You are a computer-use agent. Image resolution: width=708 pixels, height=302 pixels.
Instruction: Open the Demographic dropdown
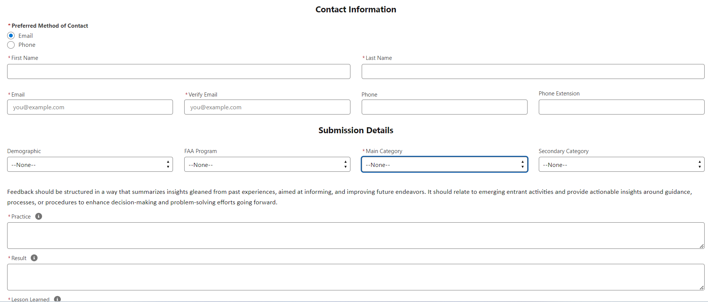click(x=90, y=165)
